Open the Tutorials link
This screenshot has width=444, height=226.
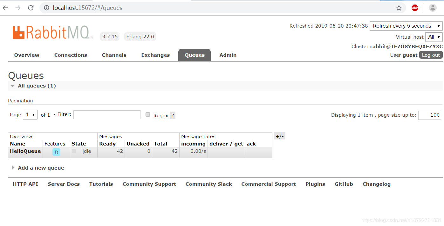click(x=101, y=184)
